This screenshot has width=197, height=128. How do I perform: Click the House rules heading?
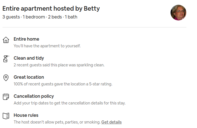pyautogui.click(x=26, y=115)
